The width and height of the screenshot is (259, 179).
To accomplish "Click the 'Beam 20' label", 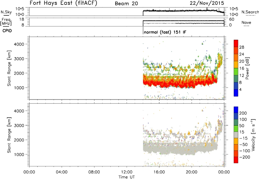I will click(126, 4).
